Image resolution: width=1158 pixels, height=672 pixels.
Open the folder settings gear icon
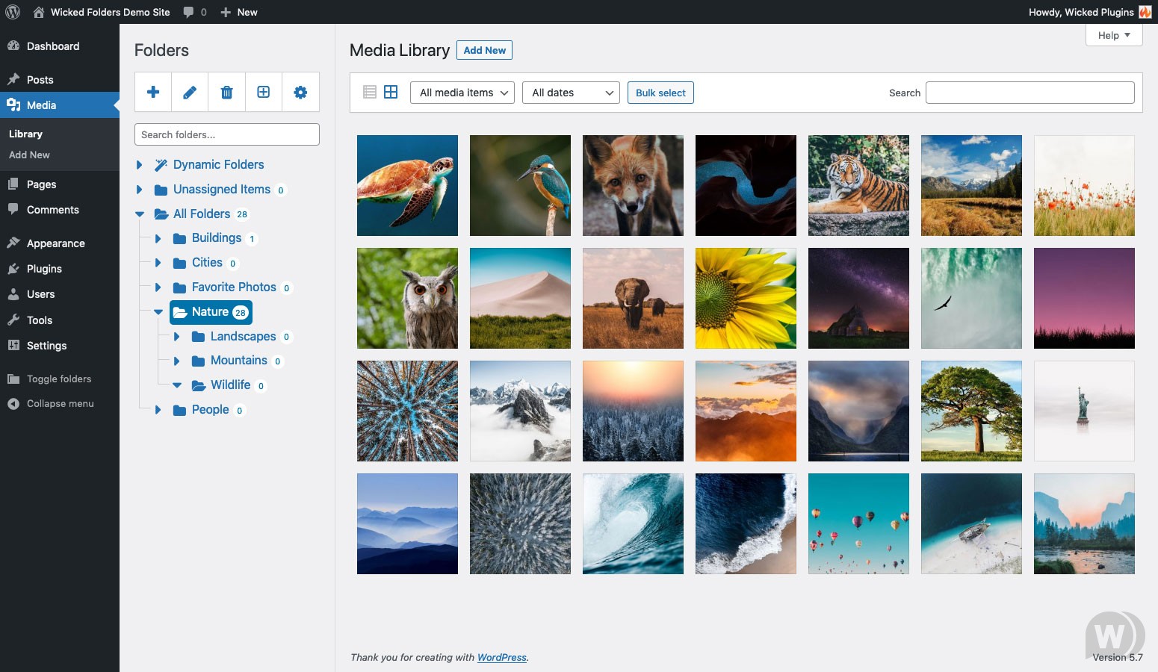coord(300,91)
